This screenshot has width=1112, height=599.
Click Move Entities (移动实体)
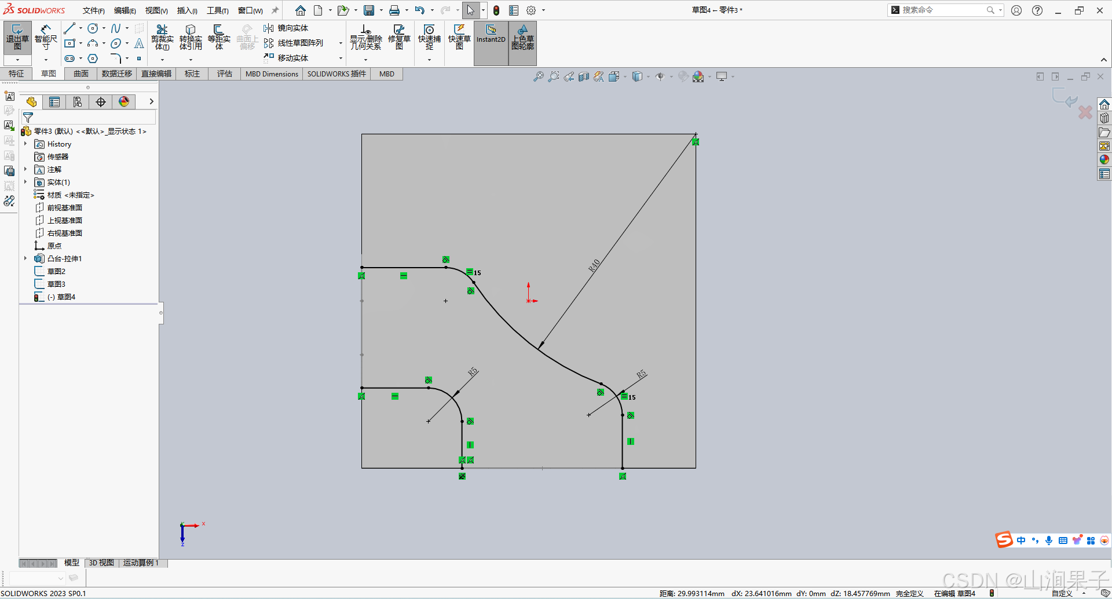(x=286, y=59)
